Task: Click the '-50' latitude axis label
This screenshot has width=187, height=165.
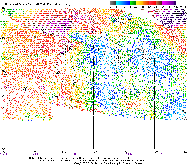Action: point(2,71)
